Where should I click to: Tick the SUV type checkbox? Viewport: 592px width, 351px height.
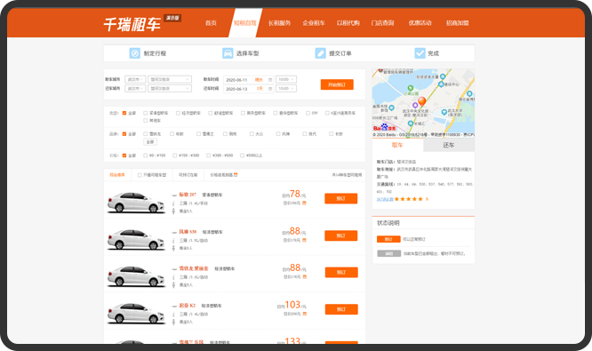[308, 113]
